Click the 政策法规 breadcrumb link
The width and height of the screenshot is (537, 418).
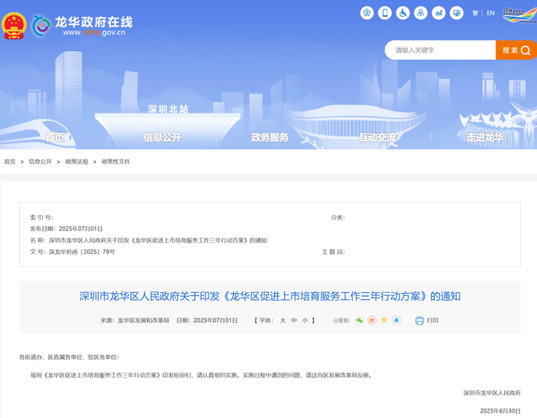[77, 162]
